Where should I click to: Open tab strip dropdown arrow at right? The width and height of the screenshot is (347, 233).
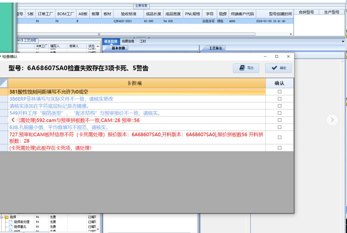(x=343, y=41)
